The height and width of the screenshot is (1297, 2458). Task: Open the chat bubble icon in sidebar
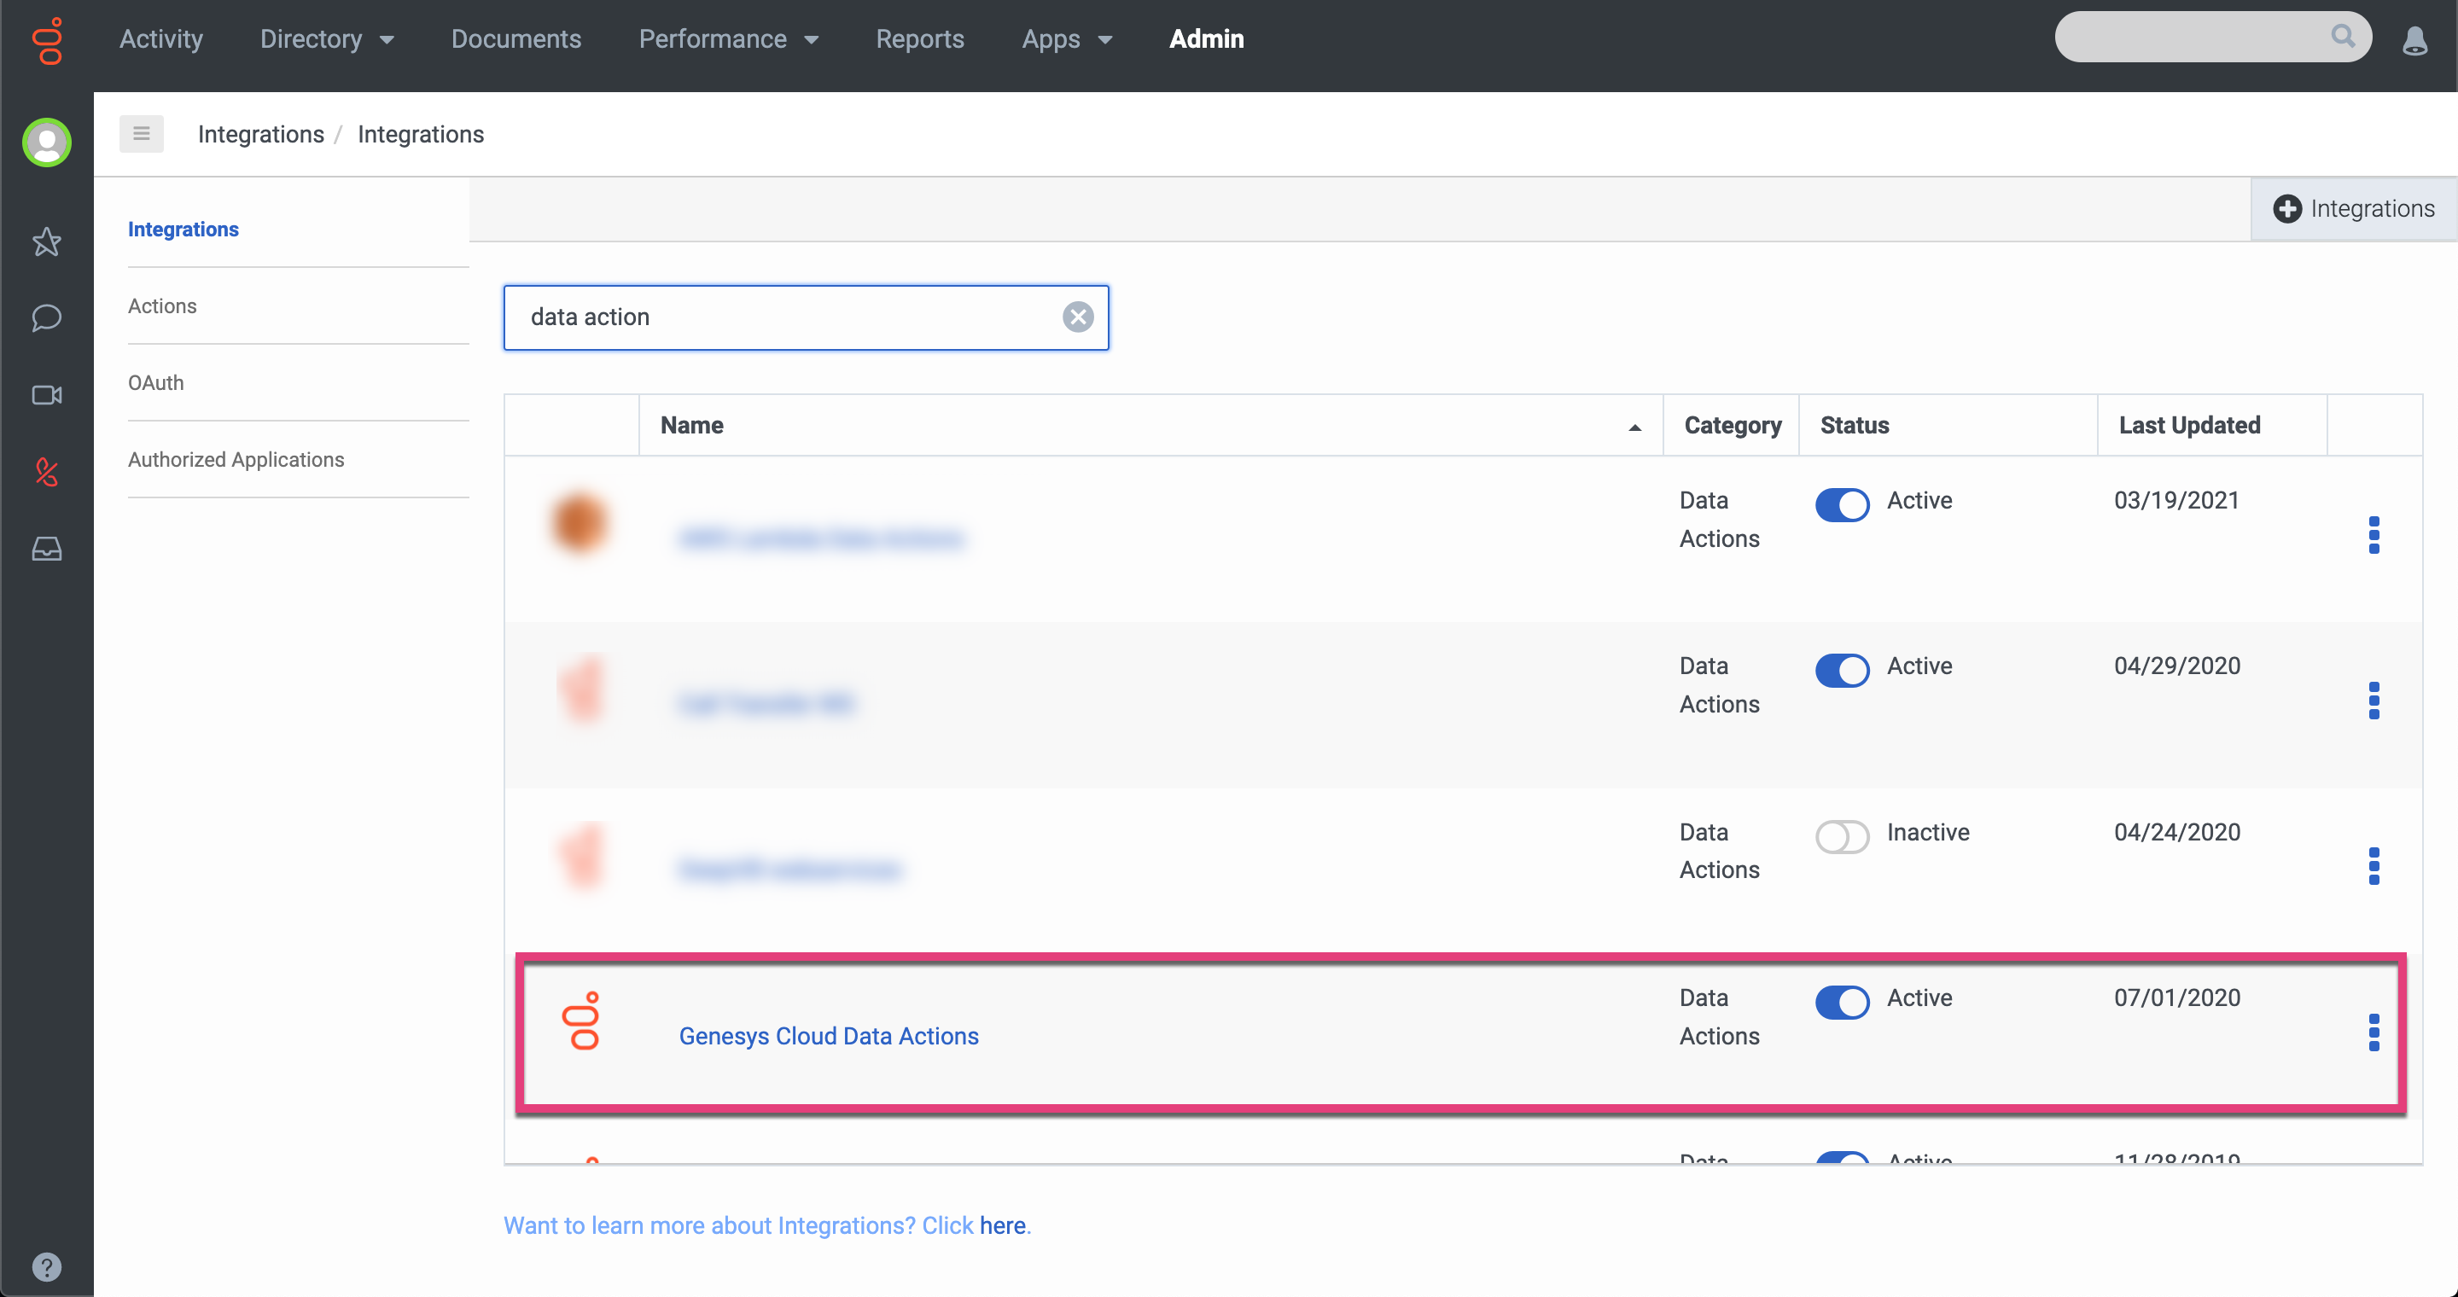(46, 317)
